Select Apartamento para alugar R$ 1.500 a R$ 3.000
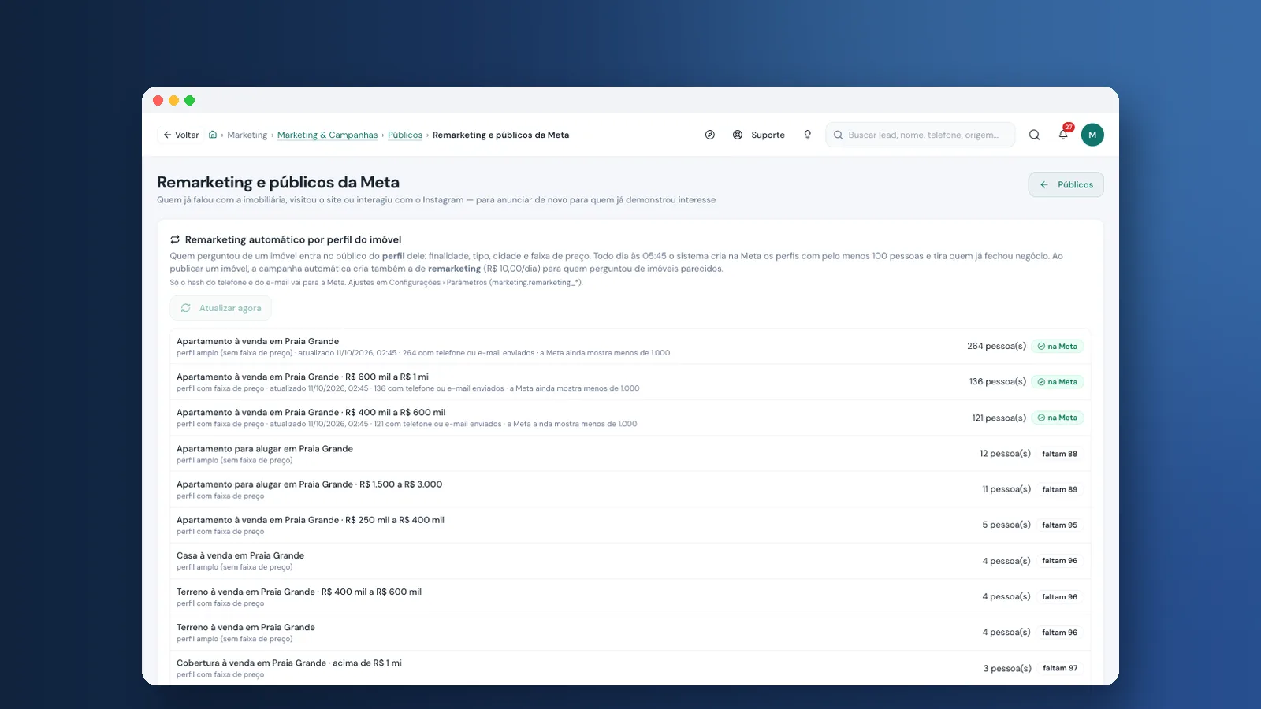The image size is (1261, 709). tap(630, 489)
